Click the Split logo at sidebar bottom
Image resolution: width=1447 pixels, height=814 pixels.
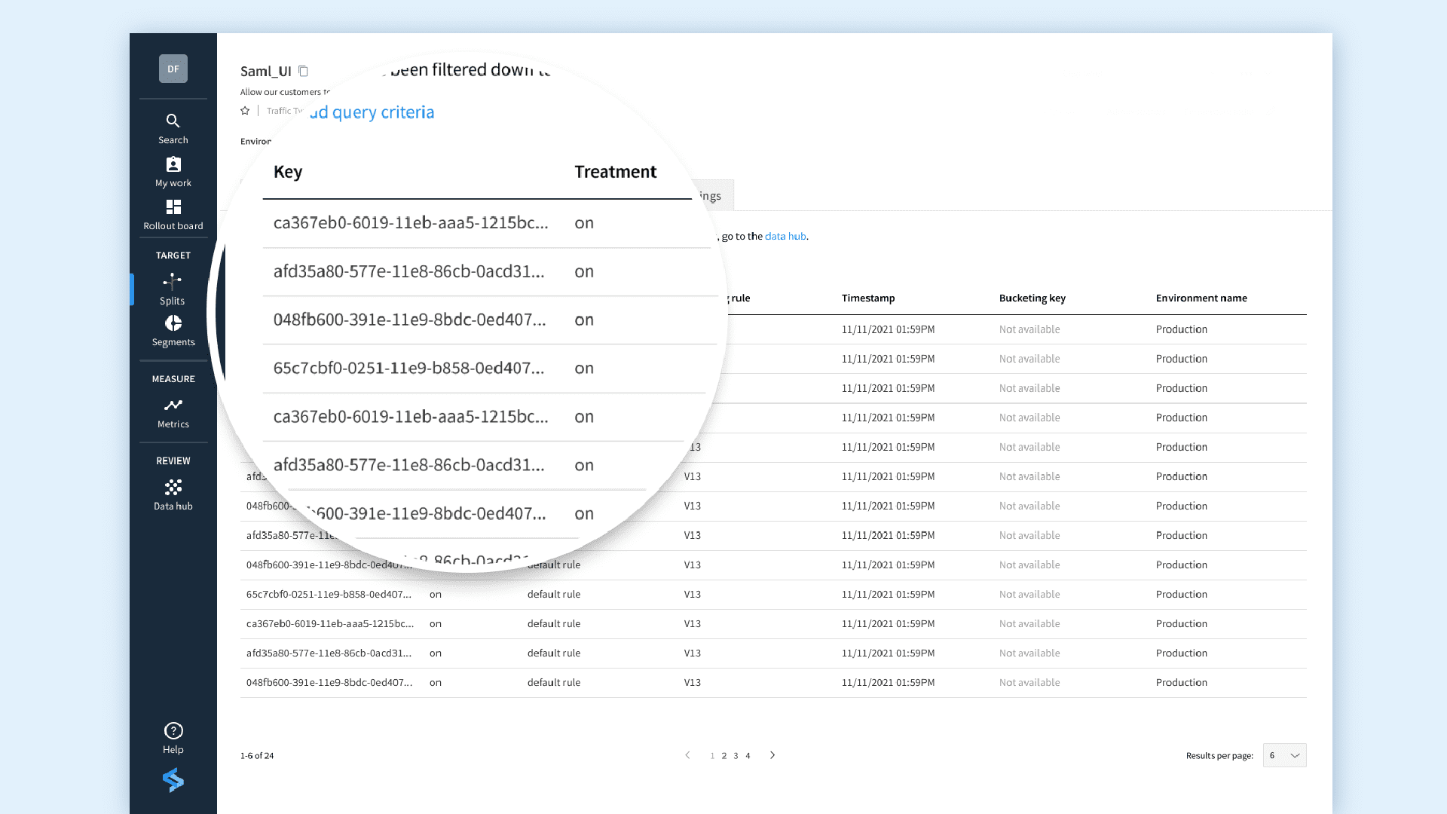[x=173, y=780]
